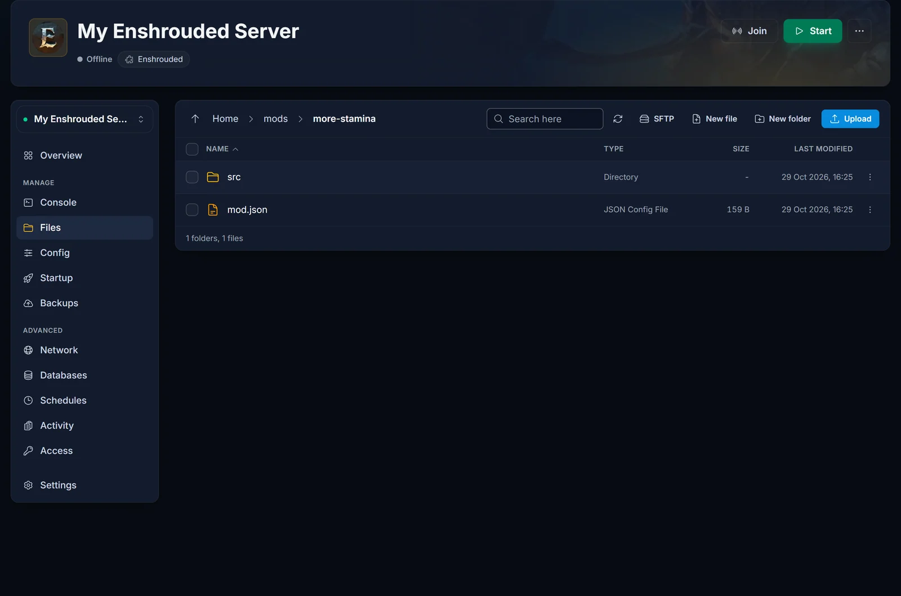Open the server Settings page

[x=84, y=485]
